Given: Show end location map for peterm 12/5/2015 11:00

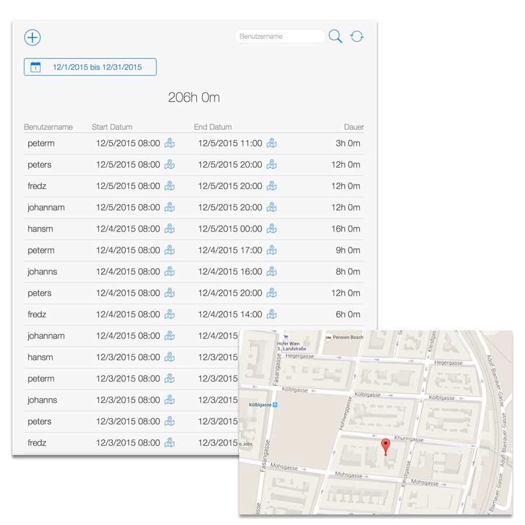Looking at the screenshot, I should click(271, 143).
